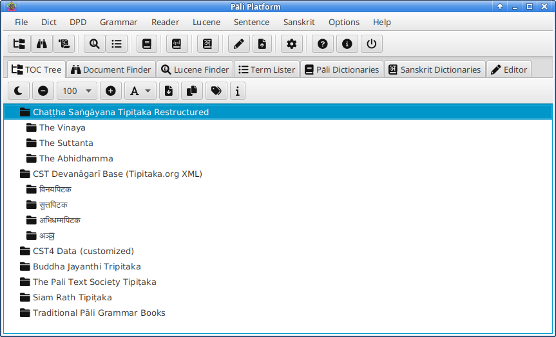Open the Sentence menu

coord(251,22)
